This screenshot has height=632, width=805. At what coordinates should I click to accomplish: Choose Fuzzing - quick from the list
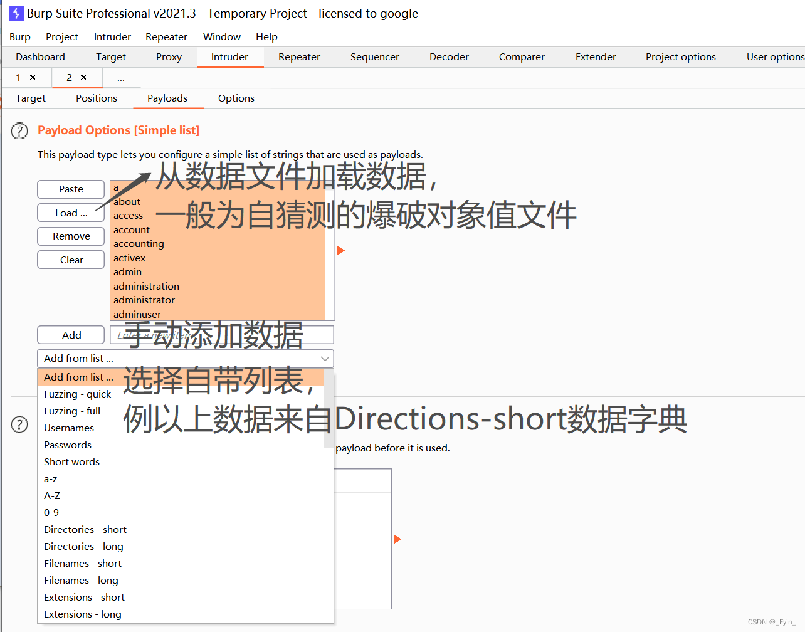pos(181,394)
